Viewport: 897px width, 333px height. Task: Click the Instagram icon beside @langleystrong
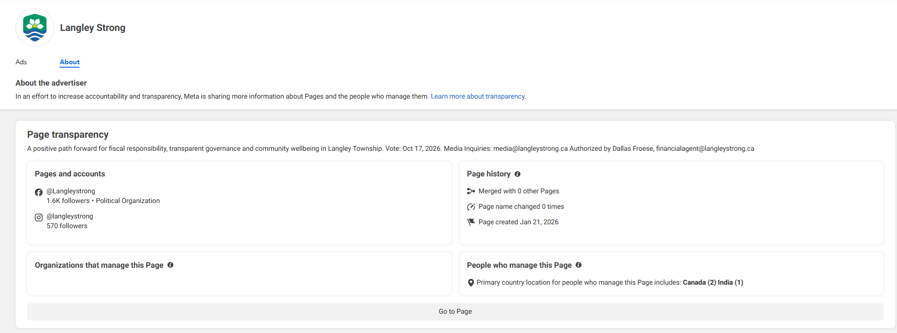(x=39, y=217)
